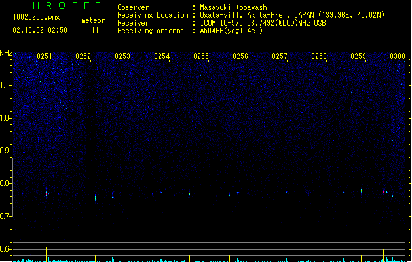The image size is (412, 262).
Task: Click the Receiving Location label
Action: tap(153, 15)
